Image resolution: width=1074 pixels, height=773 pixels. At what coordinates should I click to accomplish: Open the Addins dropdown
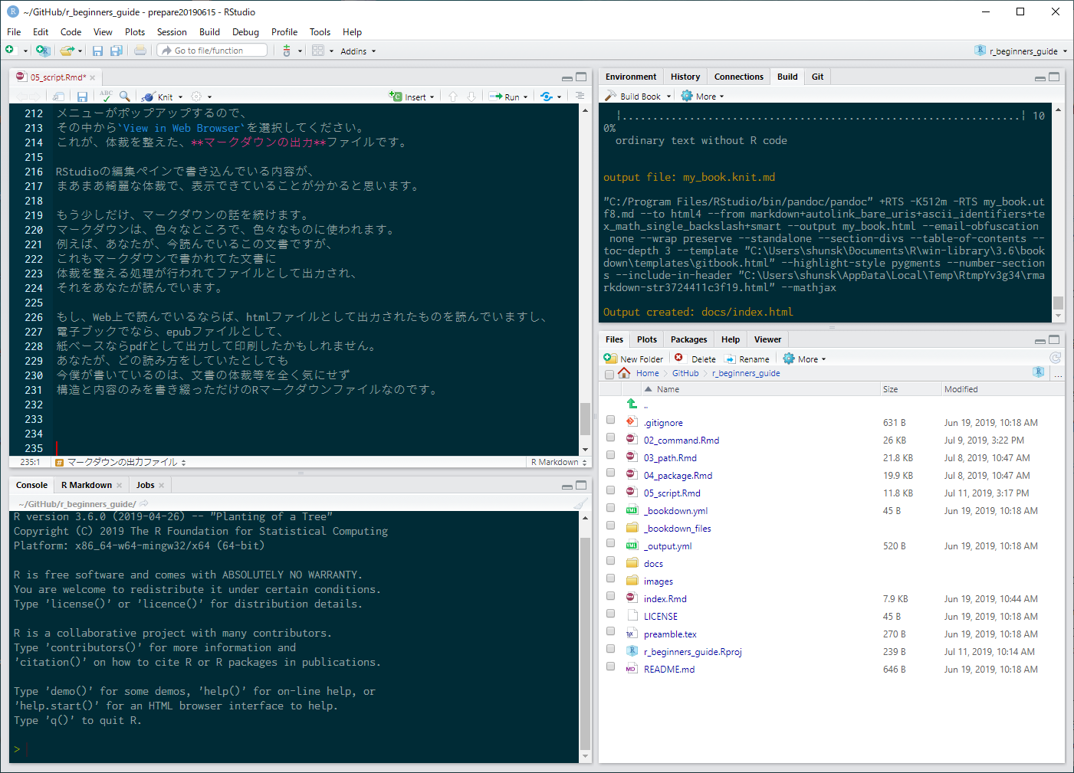point(358,51)
